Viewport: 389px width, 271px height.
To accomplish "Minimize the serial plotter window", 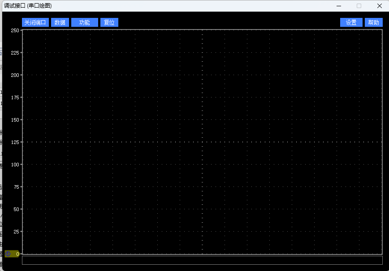I will pos(339,6).
